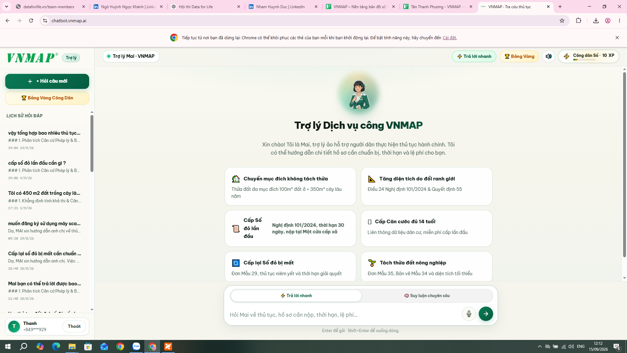Start a new question with 'Hỏi câu mới'

47,81
